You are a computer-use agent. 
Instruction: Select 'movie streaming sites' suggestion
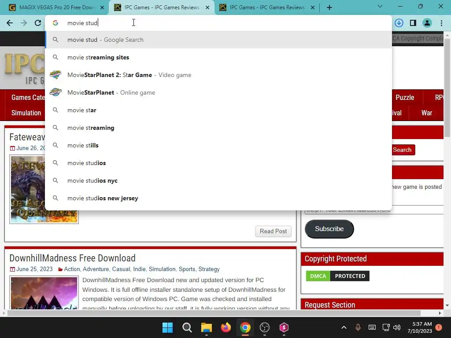[218, 57]
